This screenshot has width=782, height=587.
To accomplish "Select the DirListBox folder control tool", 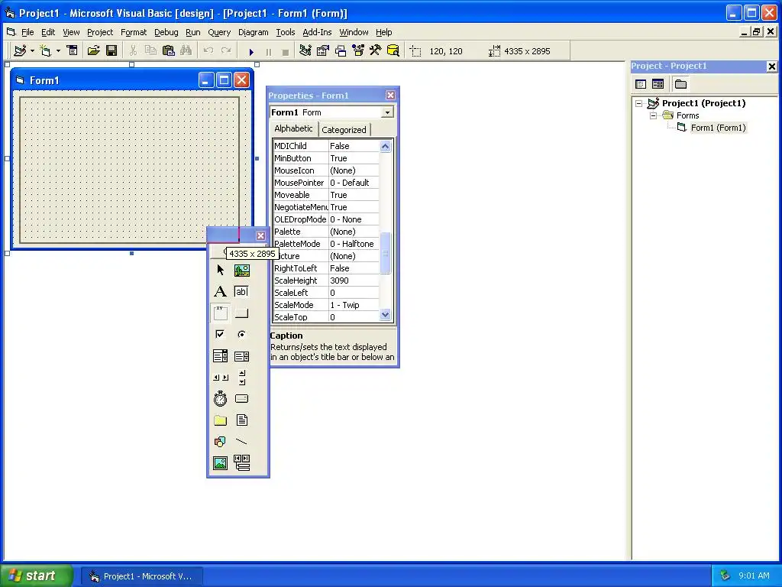I will [x=220, y=420].
